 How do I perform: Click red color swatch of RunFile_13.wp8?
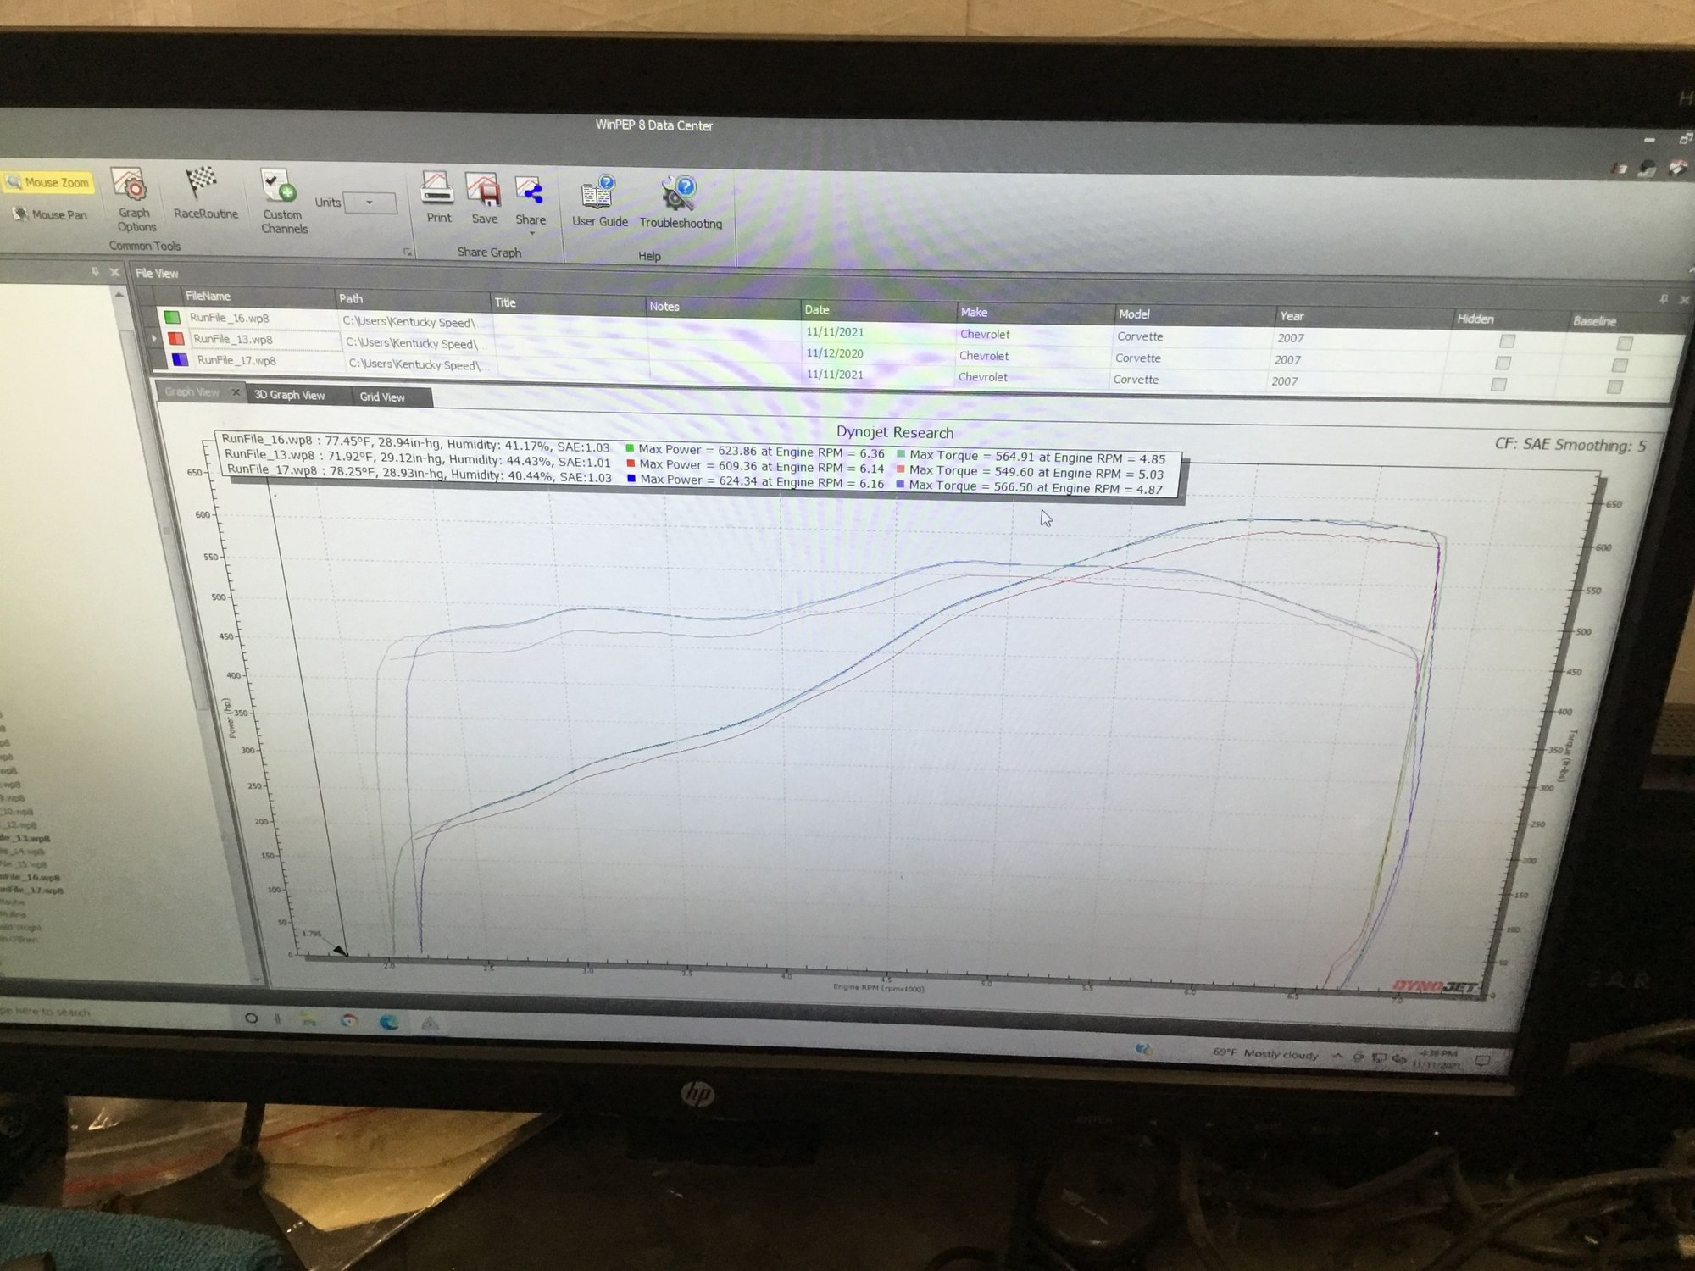176,338
